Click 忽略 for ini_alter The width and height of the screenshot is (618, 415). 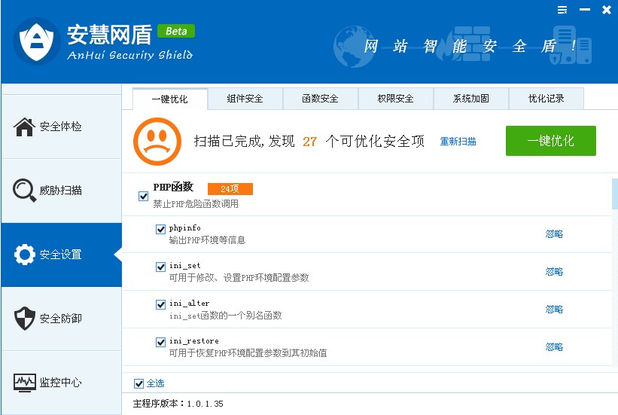pyautogui.click(x=554, y=310)
